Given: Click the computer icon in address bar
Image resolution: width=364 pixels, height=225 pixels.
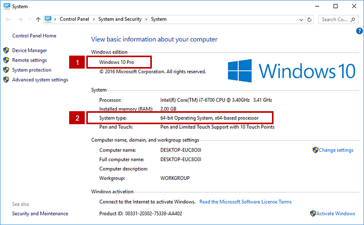Looking at the screenshot, I should pos(48,19).
